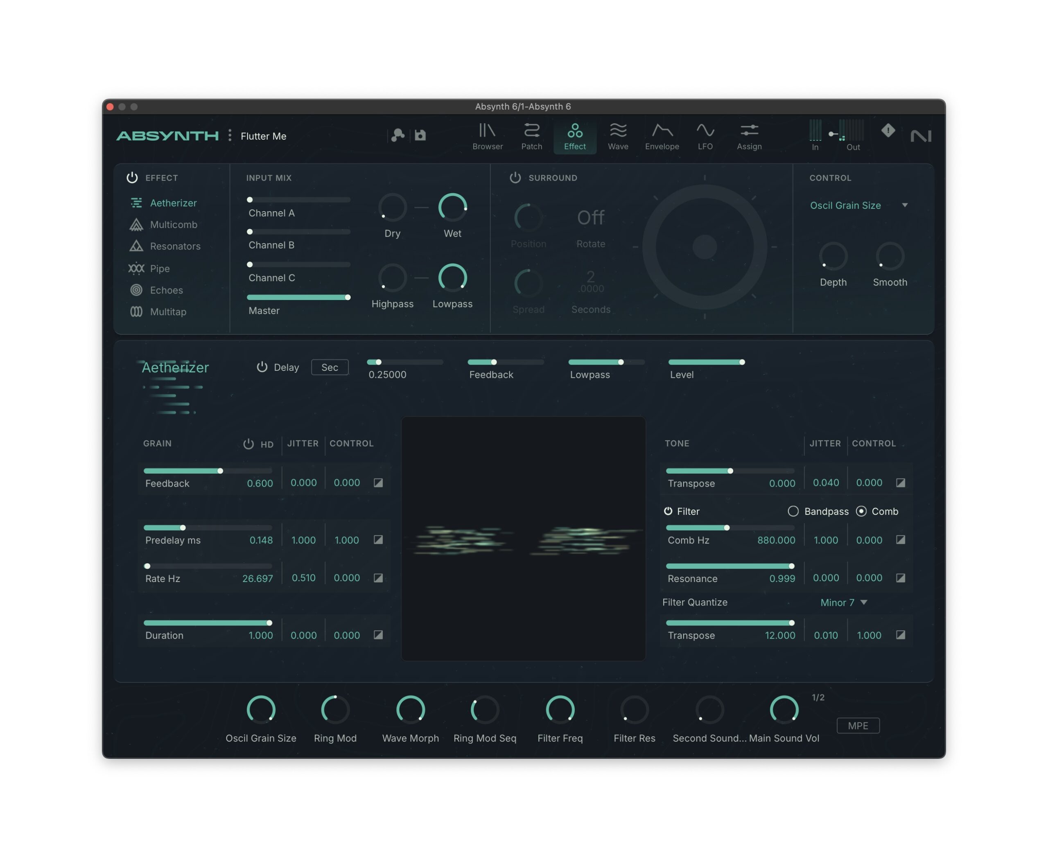Select the Echoes effect icon

(x=136, y=290)
